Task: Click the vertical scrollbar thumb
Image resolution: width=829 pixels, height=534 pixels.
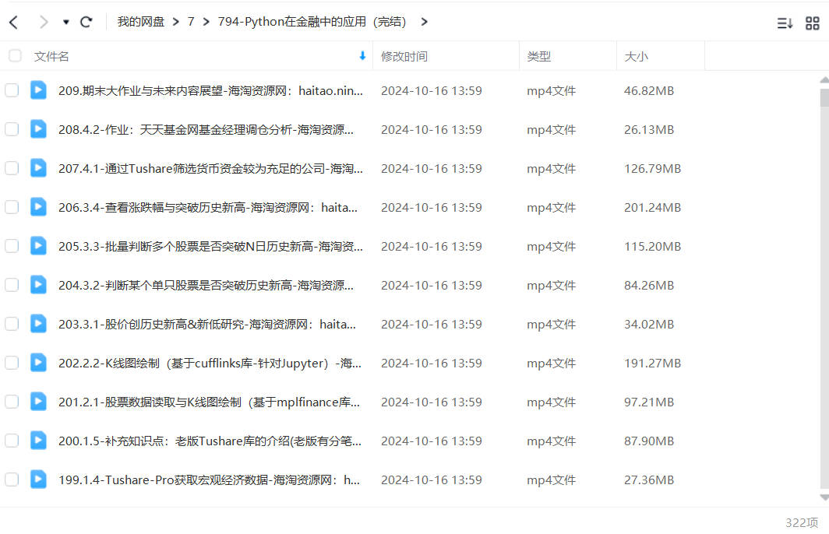Action: [824, 98]
